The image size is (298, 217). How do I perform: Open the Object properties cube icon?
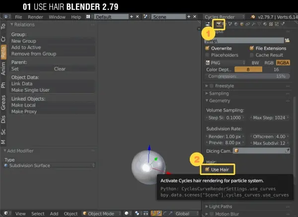242,24
